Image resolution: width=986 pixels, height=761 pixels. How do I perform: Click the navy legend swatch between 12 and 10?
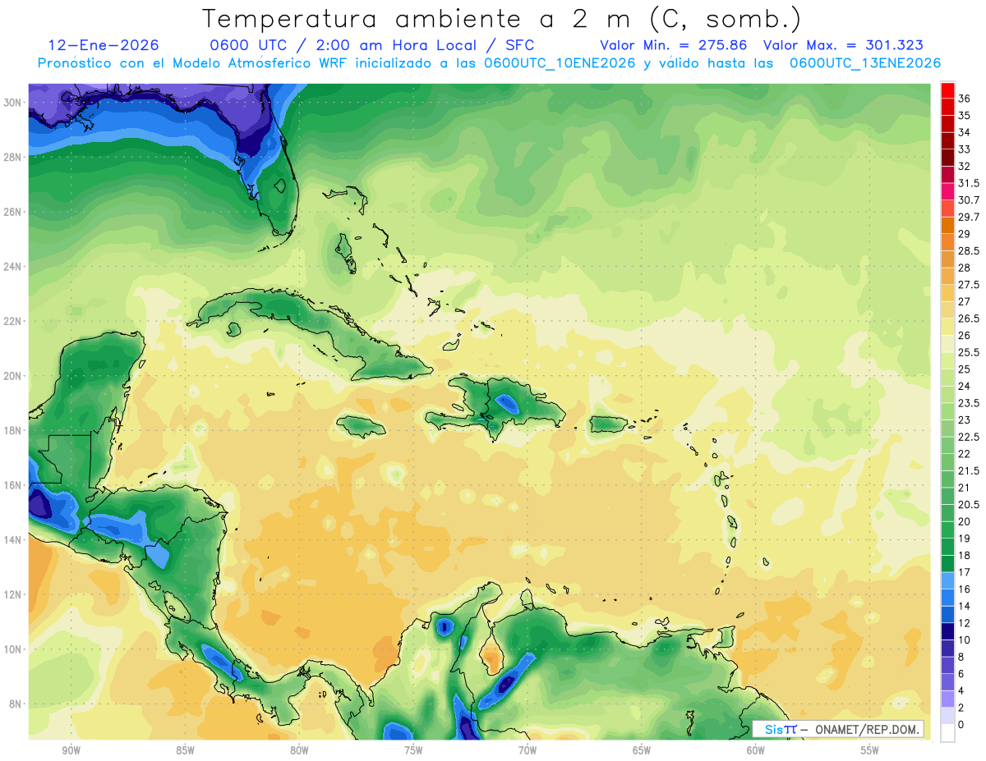pos(947,631)
